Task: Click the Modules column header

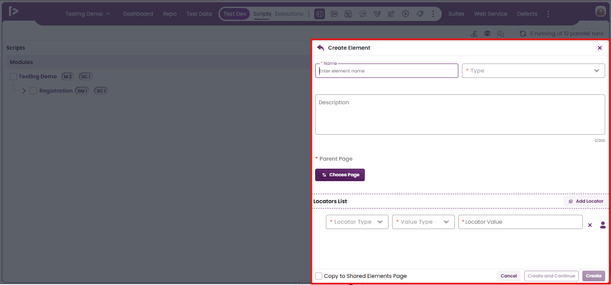Action: coord(21,62)
